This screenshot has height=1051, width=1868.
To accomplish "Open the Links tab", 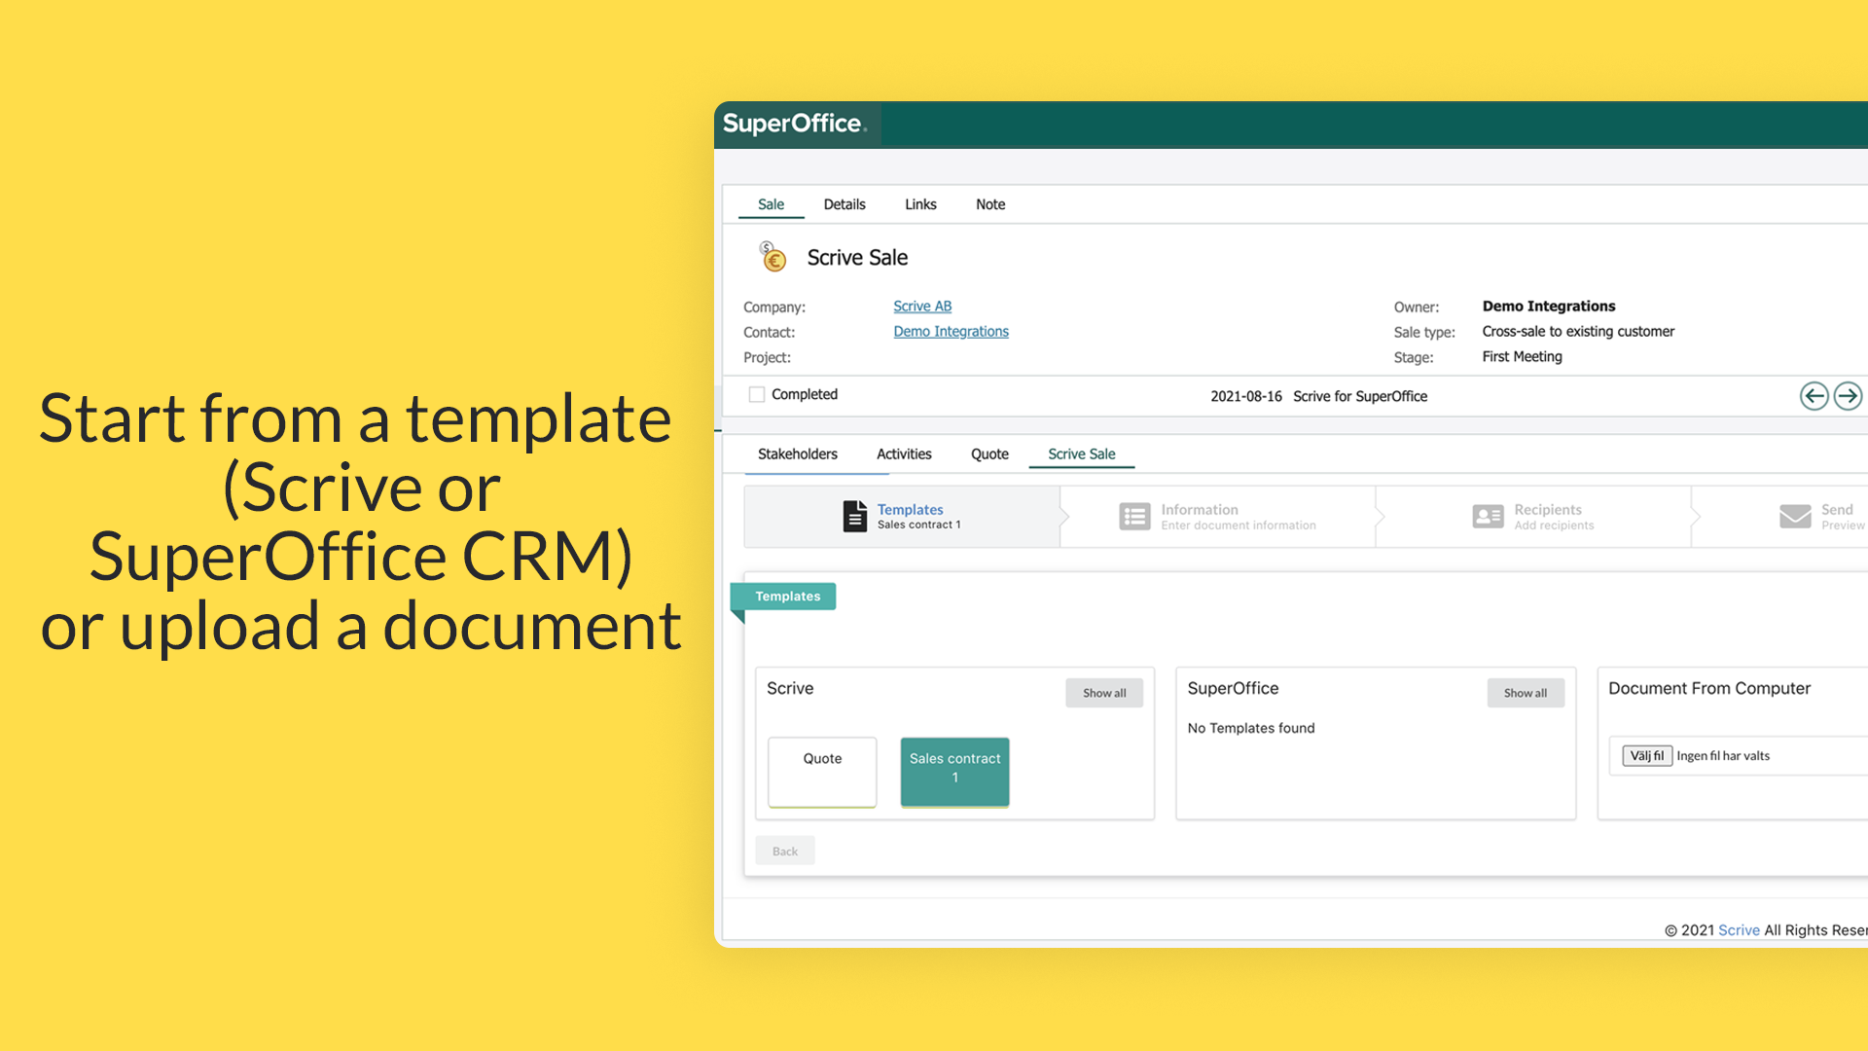I will click(x=920, y=204).
